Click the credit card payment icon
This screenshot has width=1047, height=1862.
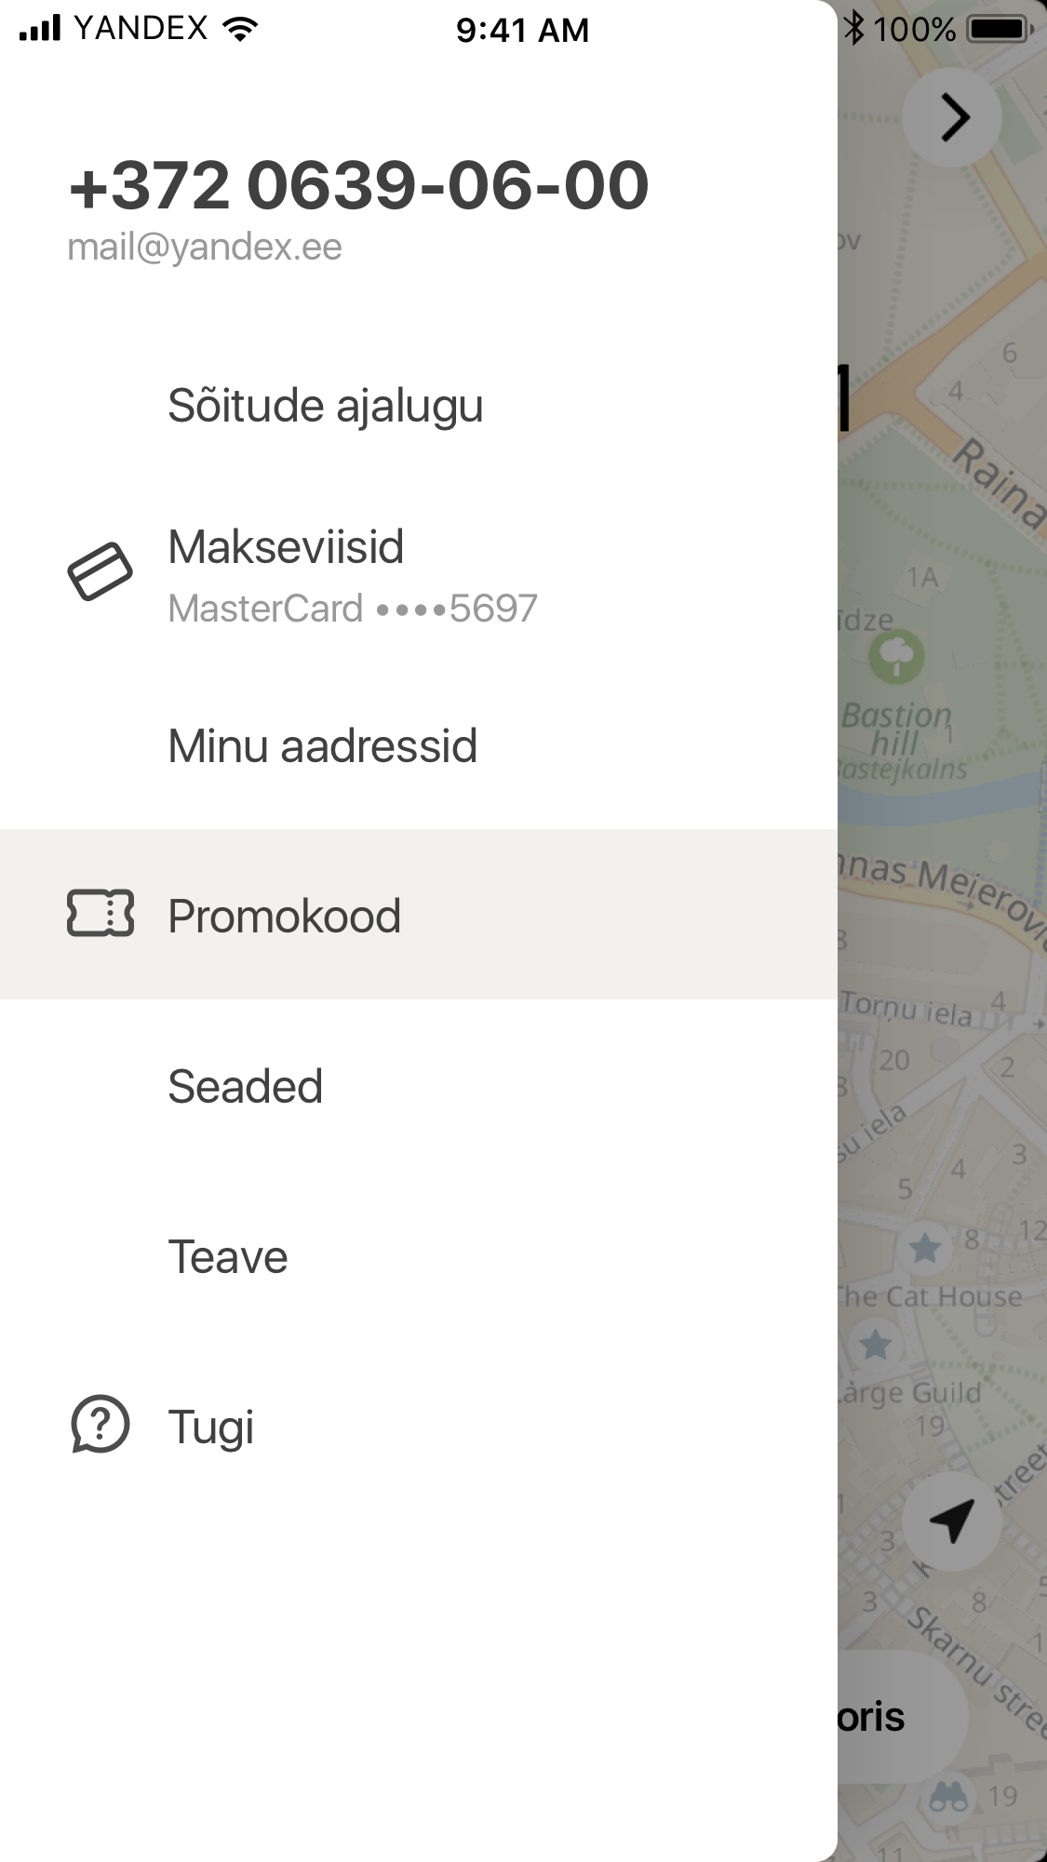[x=100, y=571]
